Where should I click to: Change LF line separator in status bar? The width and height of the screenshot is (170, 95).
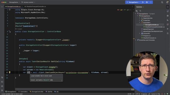pyautogui.click(x=133, y=94)
